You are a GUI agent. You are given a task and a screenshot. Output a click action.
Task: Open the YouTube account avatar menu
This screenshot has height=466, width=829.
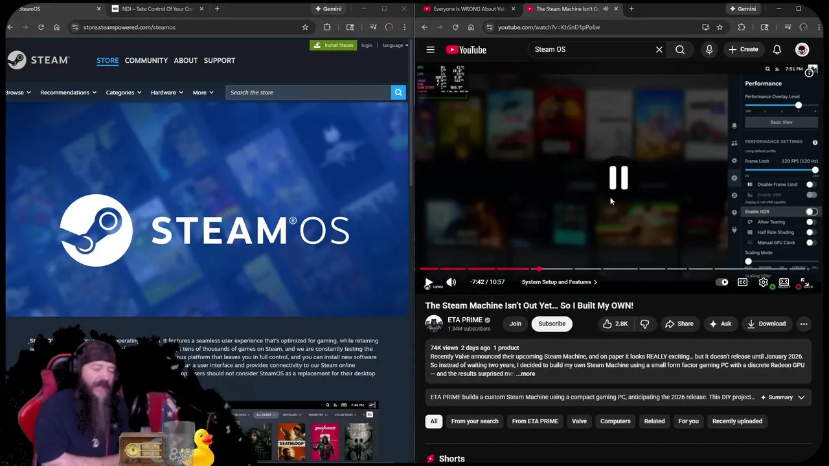click(x=802, y=50)
